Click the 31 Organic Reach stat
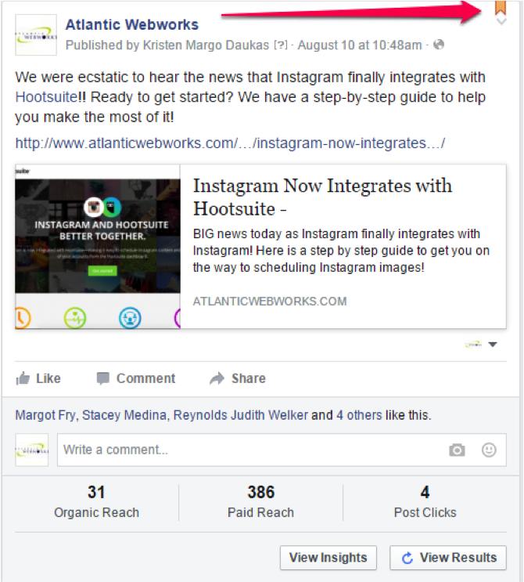This screenshot has width=524, height=582. tap(96, 502)
